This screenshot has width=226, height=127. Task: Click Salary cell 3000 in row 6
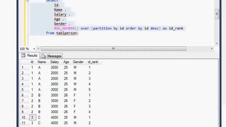point(54,95)
